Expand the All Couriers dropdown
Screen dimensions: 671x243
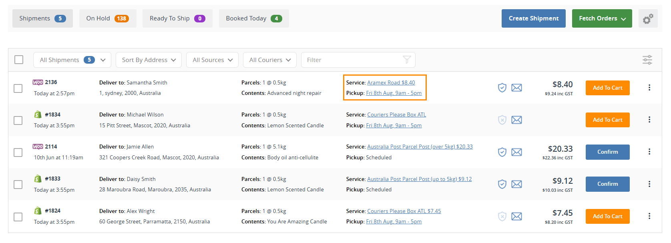(269, 60)
